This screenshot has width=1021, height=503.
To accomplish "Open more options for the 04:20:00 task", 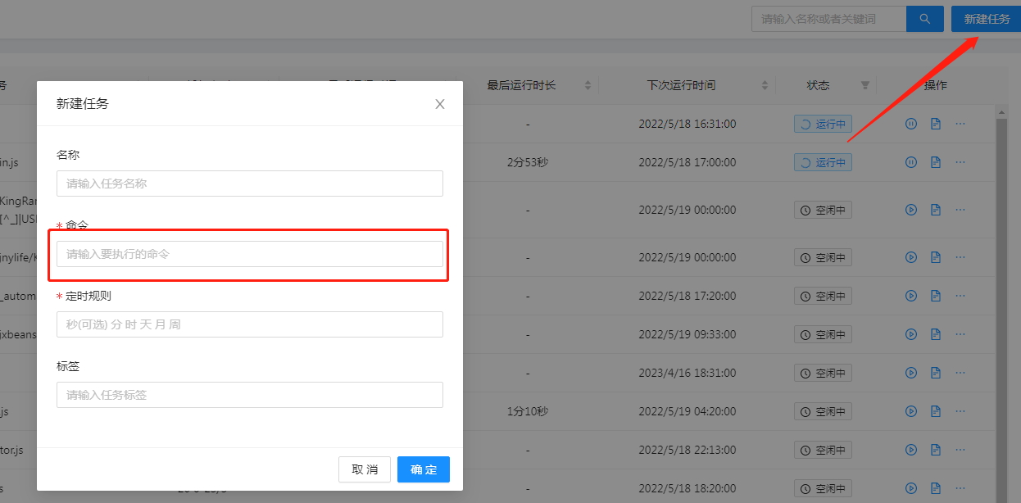I will 960,411.
